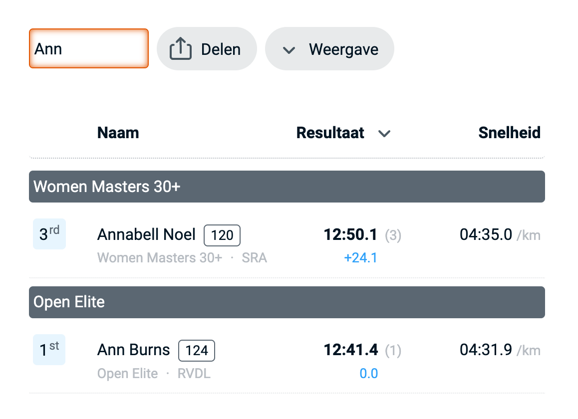Click the Snelheid column header
Screen dimensions: 578x419
(x=509, y=133)
